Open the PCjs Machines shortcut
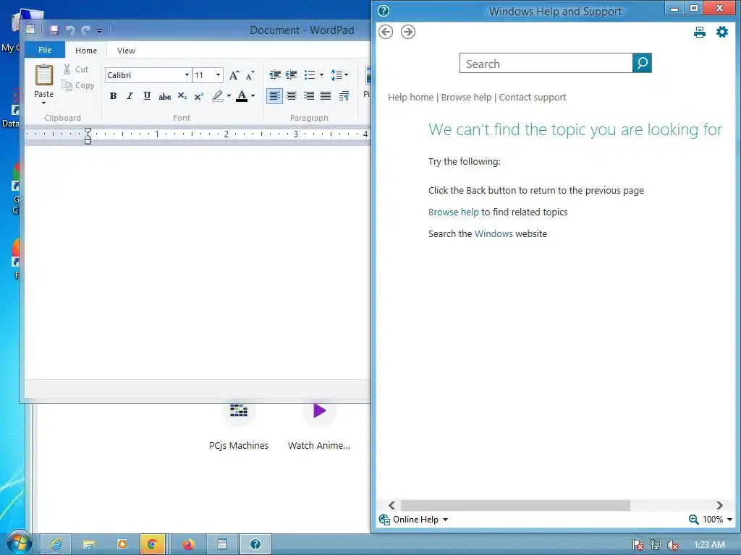 click(x=239, y=425)
